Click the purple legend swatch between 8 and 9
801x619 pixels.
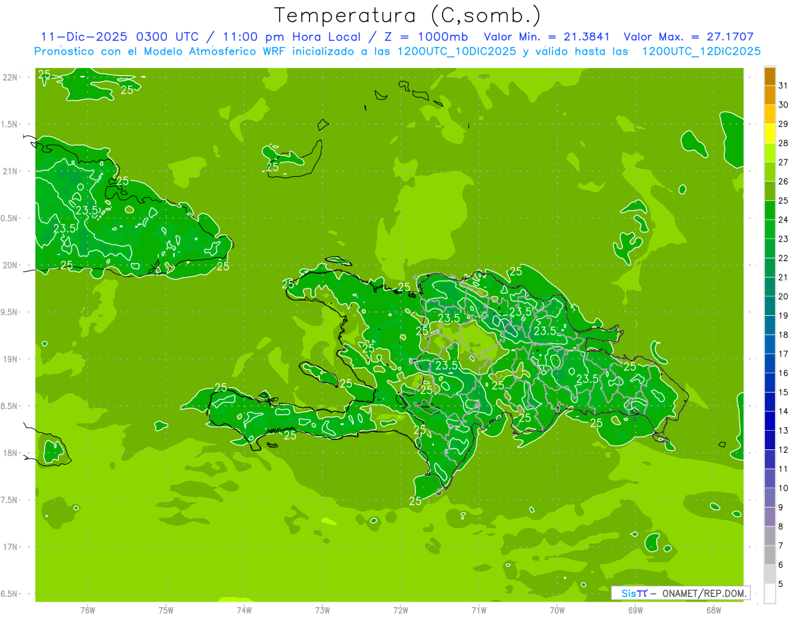770,517
